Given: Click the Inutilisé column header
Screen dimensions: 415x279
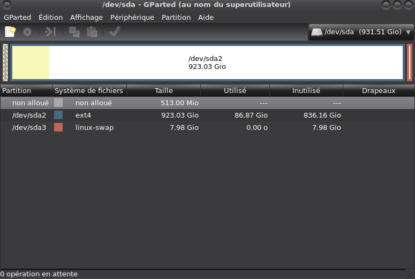Looking at the screenshot, I should (306, 91).
